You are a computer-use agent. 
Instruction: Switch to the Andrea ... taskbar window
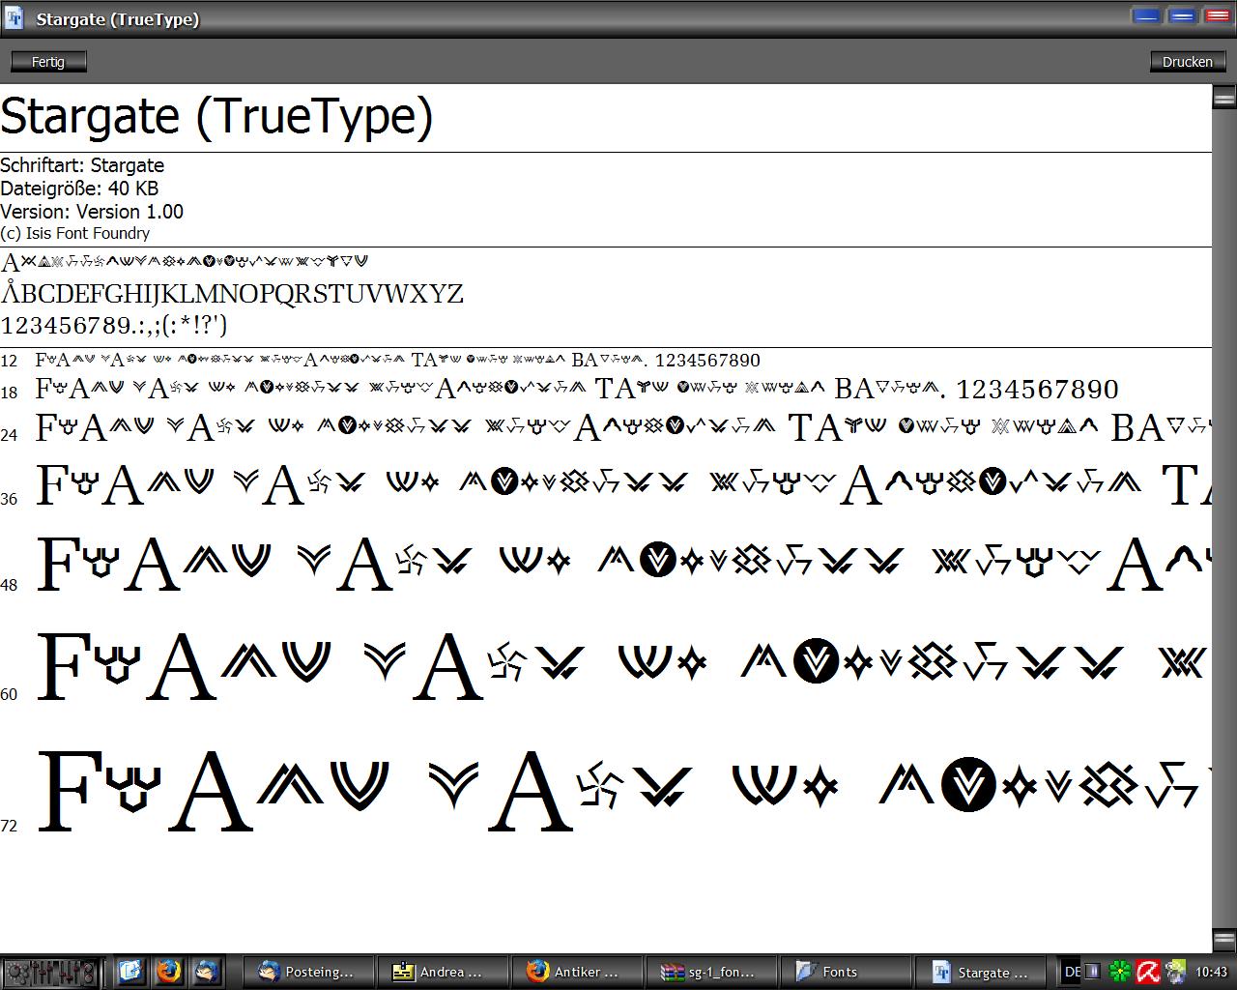pos(441,972)
